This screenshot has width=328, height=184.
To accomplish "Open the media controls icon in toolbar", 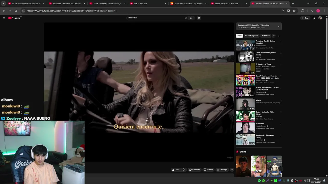I will [x=312, y=11].
